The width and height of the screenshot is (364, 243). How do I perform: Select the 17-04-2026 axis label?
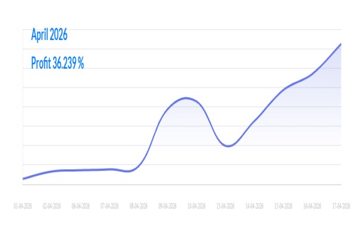340,206
